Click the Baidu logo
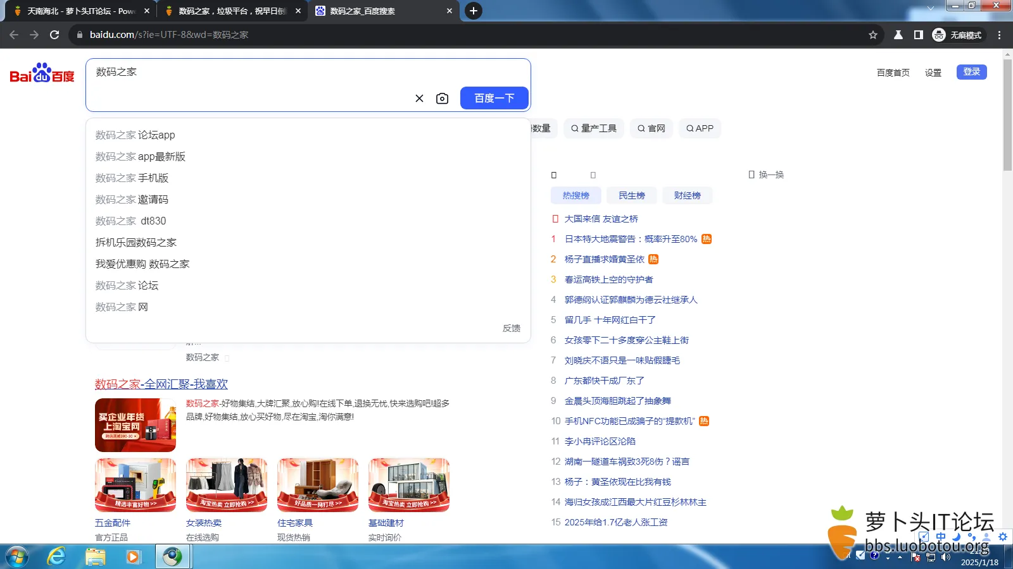The image size is (1013, 569). (x=42, y=73)
